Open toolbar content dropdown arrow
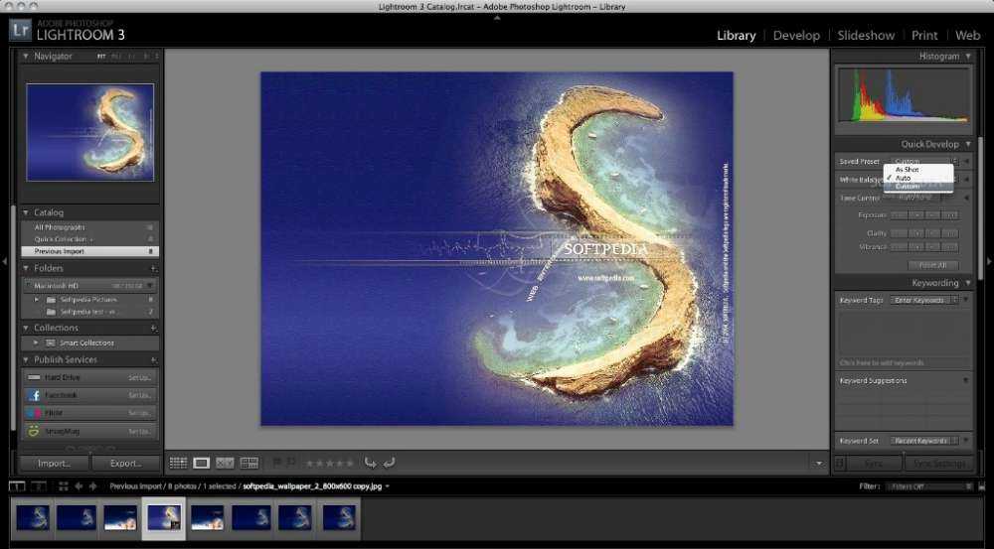Screen dimensions: 994x549 click(x=819, y=464)
